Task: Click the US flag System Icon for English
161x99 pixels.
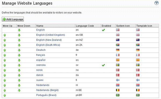Action: pyautogui.click(x=118, y=30)
